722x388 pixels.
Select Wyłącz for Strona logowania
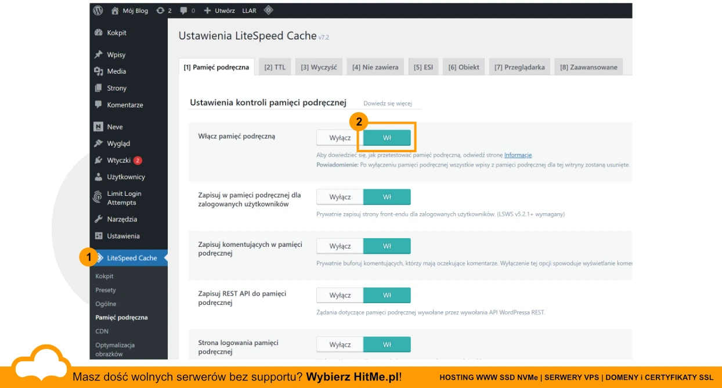340,345
